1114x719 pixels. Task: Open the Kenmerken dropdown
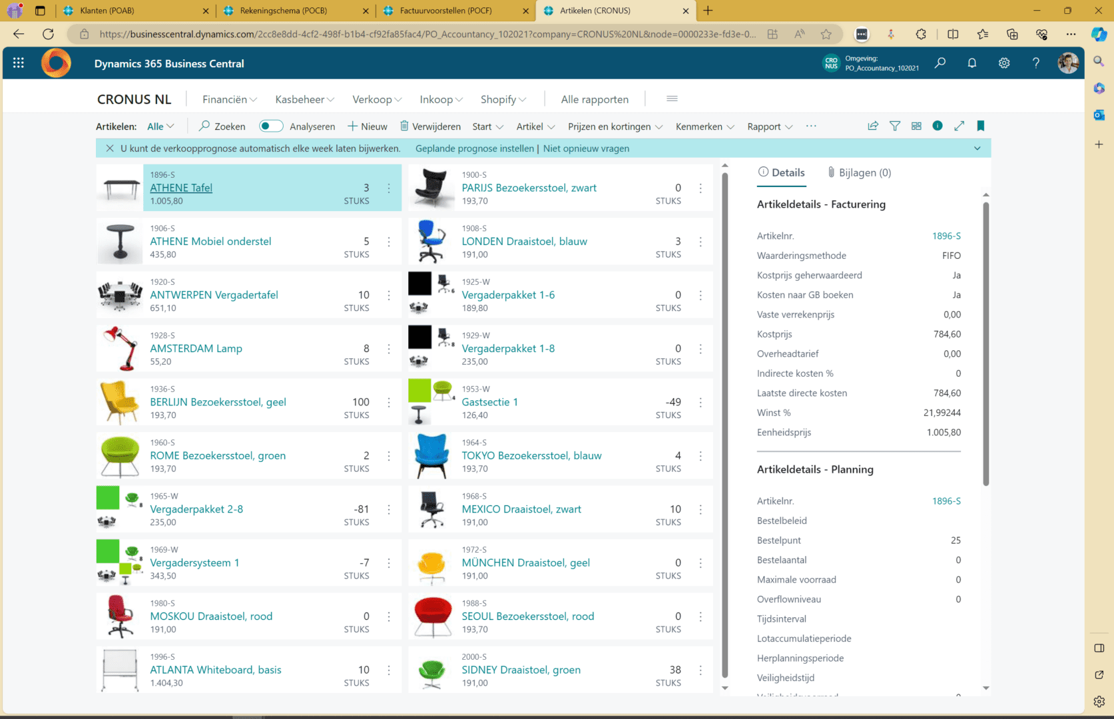tap(705, 126)
